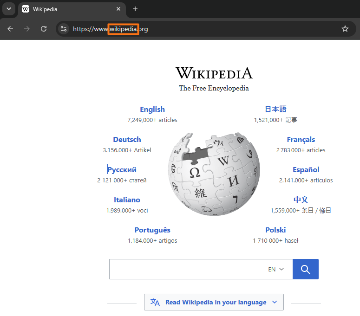Click the 1,521,000+ 記事 text
This screenshot has width=360, height=316.
click(275, 120)
